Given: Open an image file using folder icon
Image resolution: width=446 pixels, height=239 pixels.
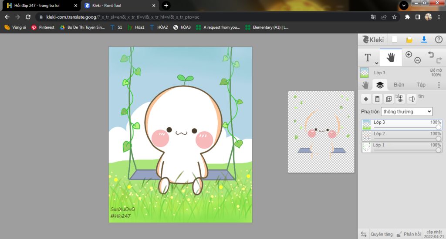Looking at the screenshot, I should (409, 40).
